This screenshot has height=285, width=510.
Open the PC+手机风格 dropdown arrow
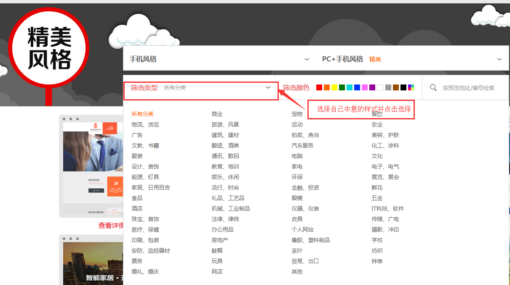499,59
